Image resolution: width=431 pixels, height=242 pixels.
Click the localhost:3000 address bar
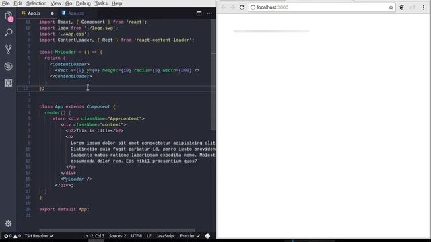(322, 7)
